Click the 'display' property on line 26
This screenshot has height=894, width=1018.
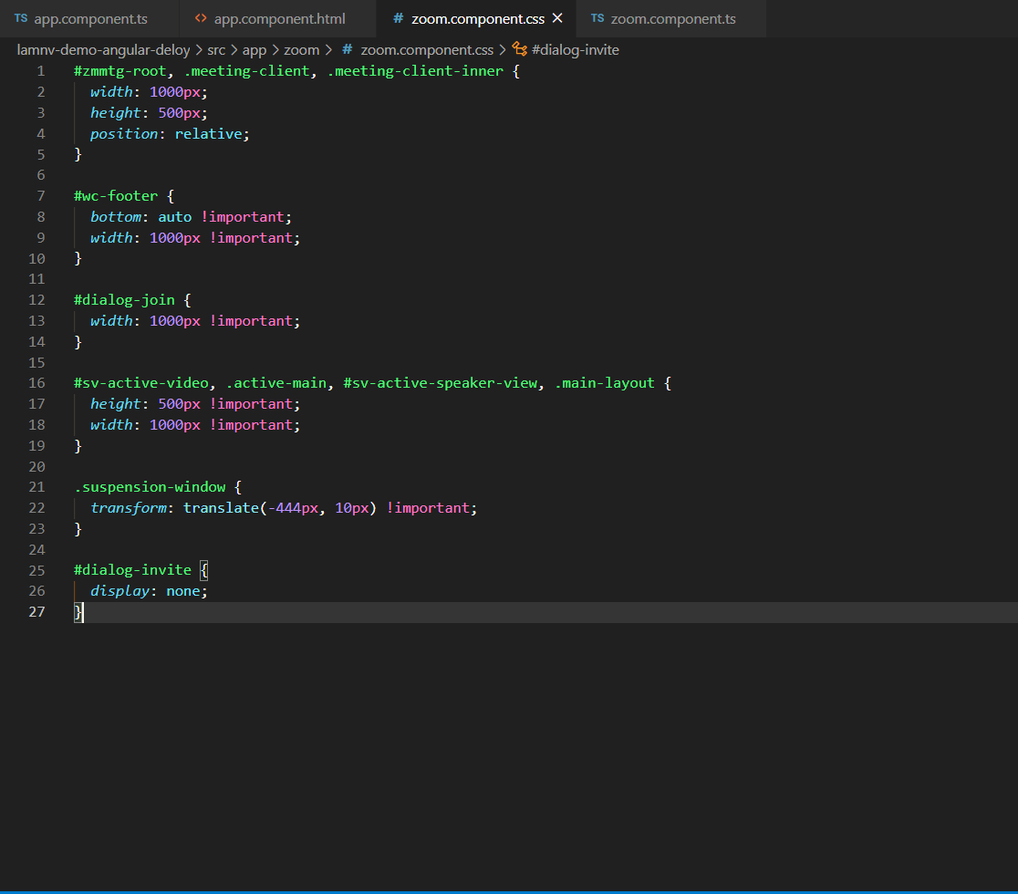pos(119,591)
